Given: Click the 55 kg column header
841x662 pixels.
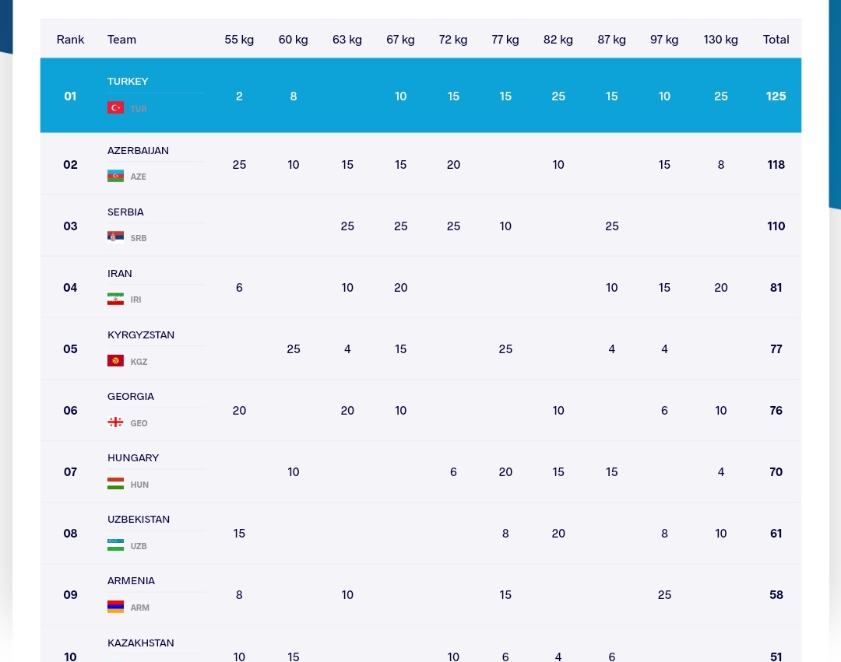Looking at the screenshot, I should tap(239, 40).
